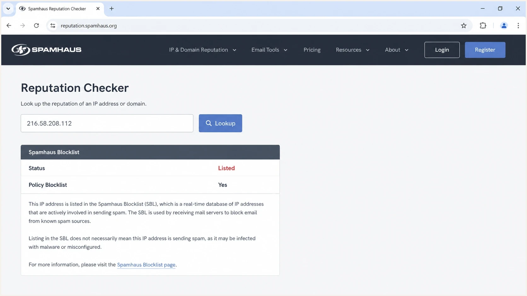Expand the Email Tools menu
Screen dimensions: 527x296
[269, 50]
